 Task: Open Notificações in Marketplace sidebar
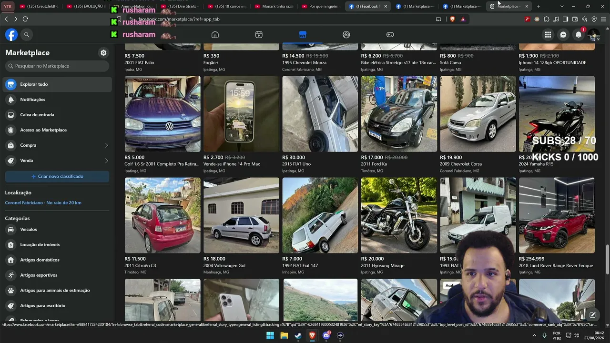(57, 100)
